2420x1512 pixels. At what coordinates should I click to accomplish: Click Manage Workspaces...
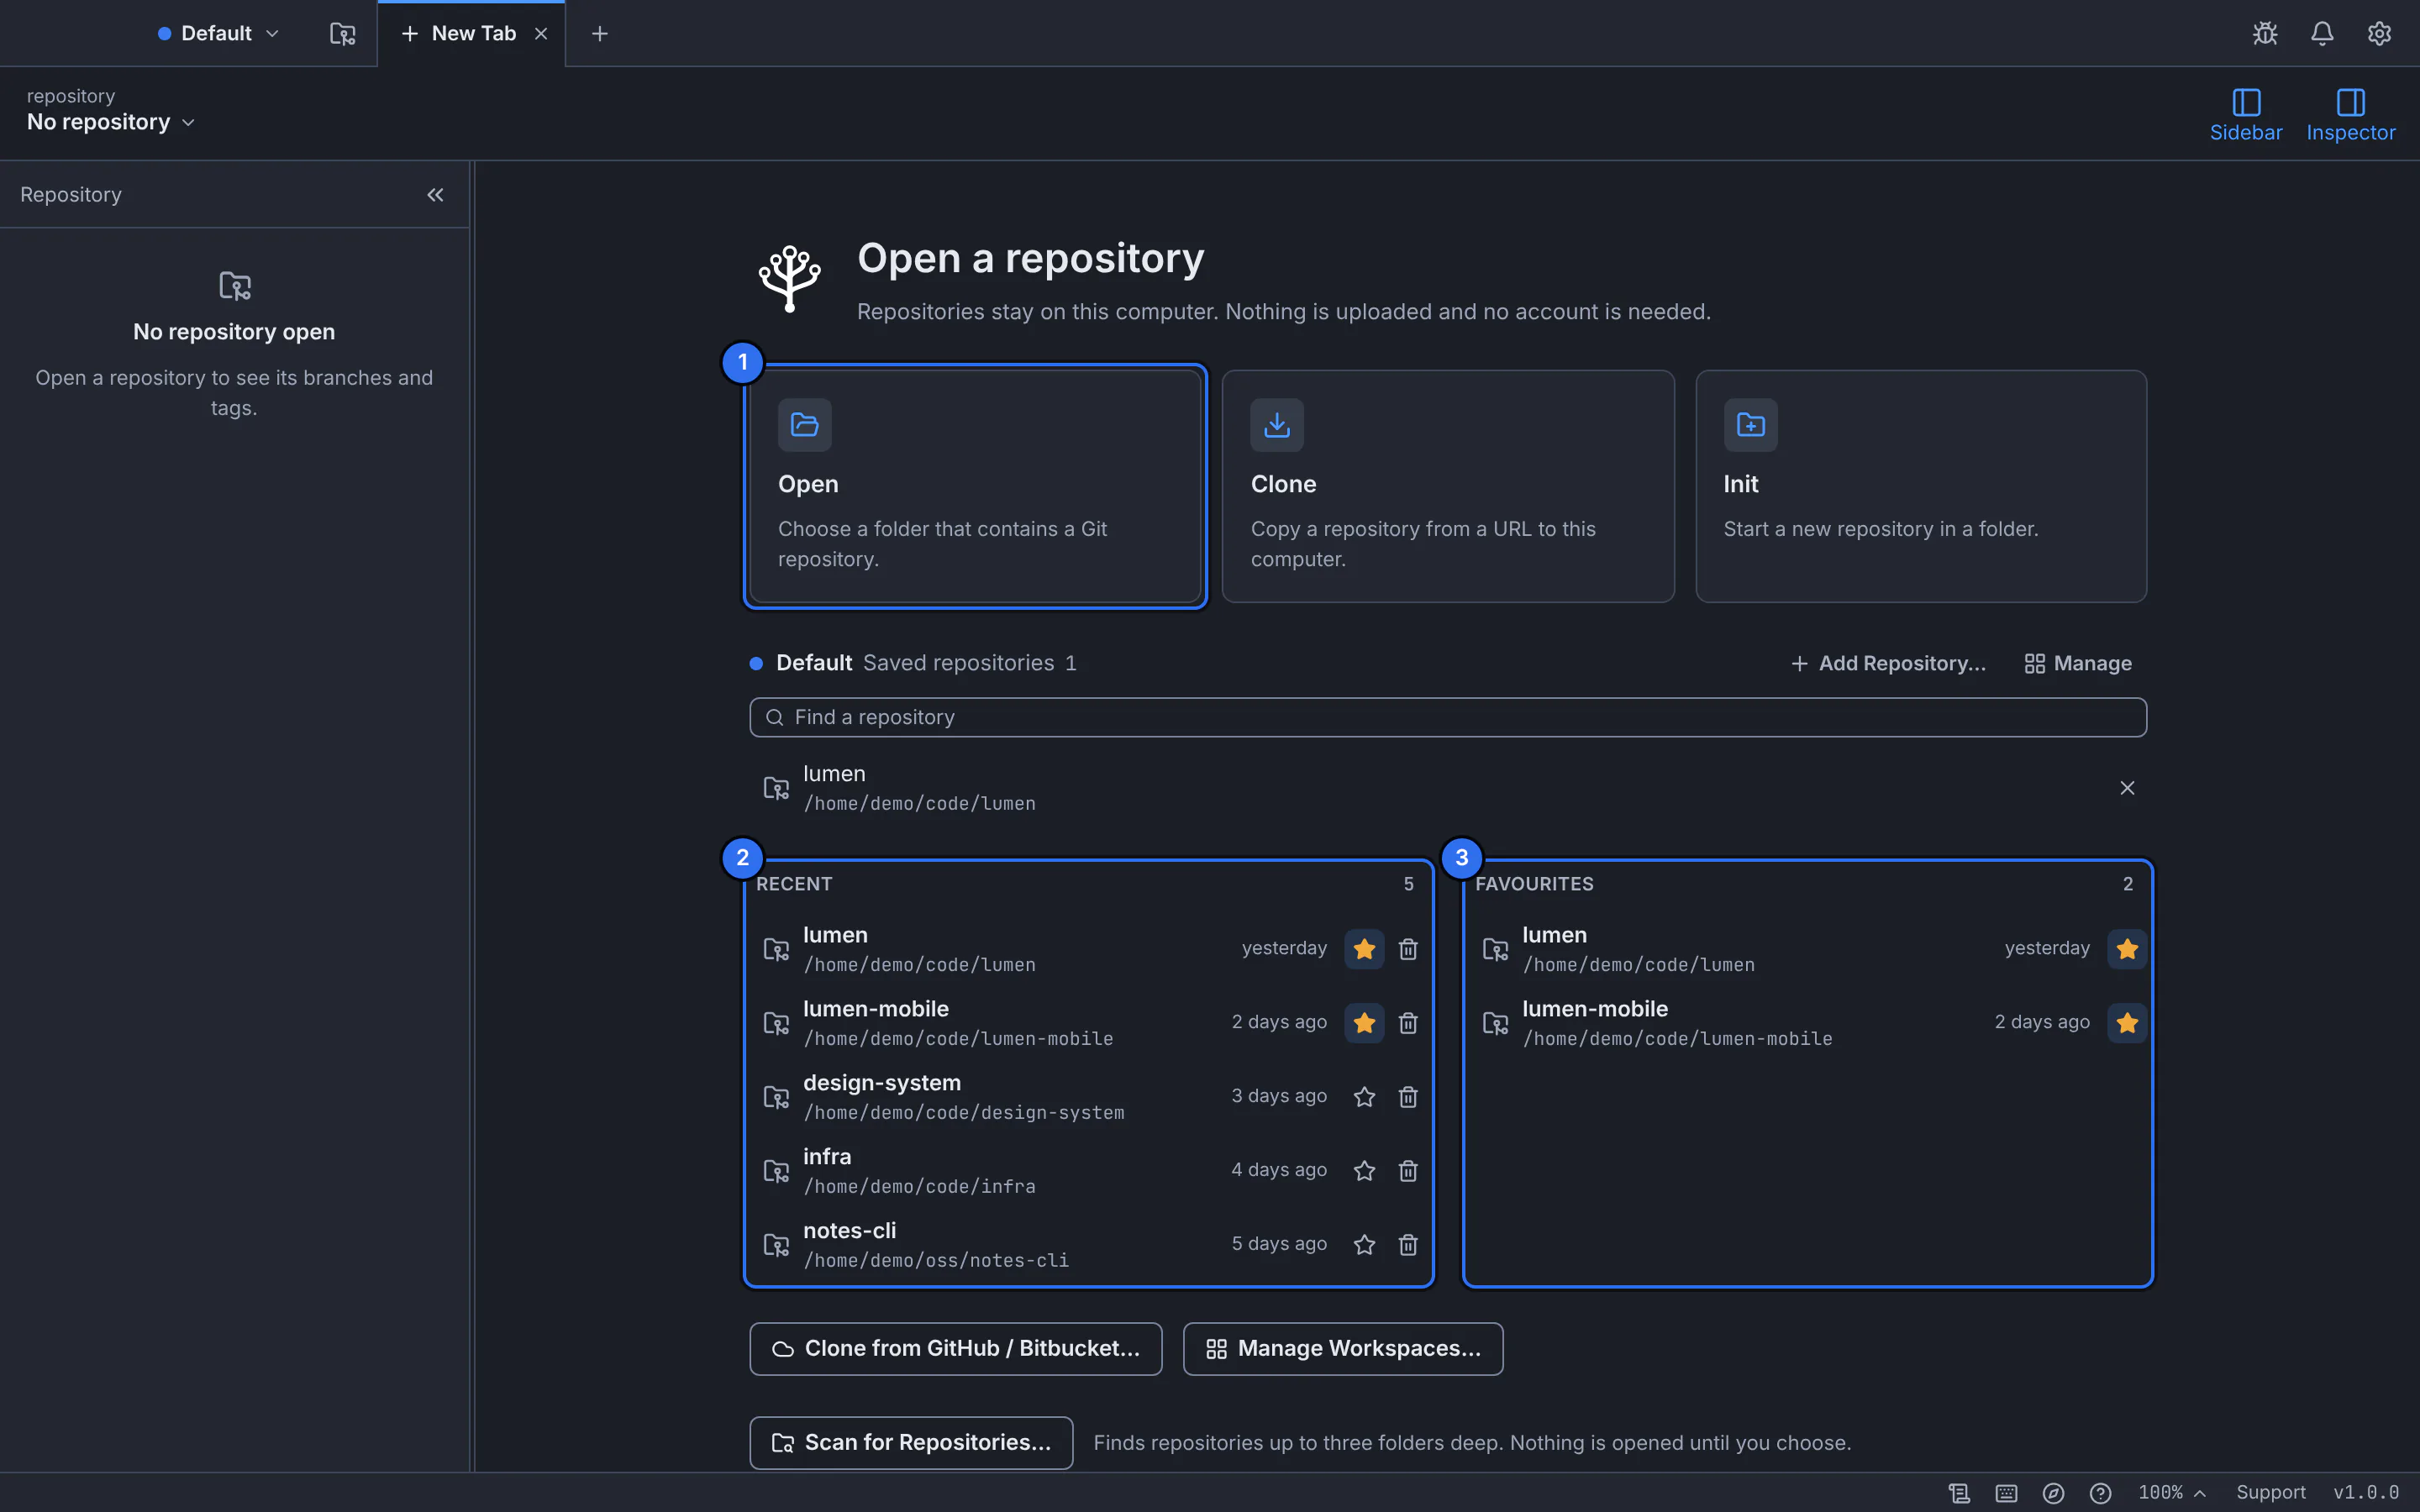click(1343, 1349)
